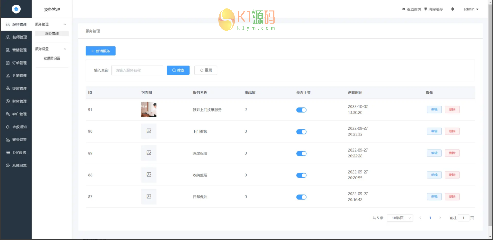Image resolution: width=493 pixels, height=240 pixels.
Task: Open the notification bell icon
Action: coord(452,9)
